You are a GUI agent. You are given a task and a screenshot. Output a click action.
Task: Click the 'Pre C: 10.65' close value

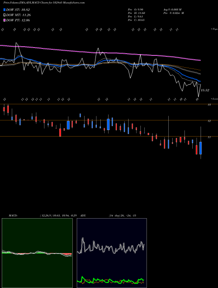pyautogui.click(x=136, y=20)
